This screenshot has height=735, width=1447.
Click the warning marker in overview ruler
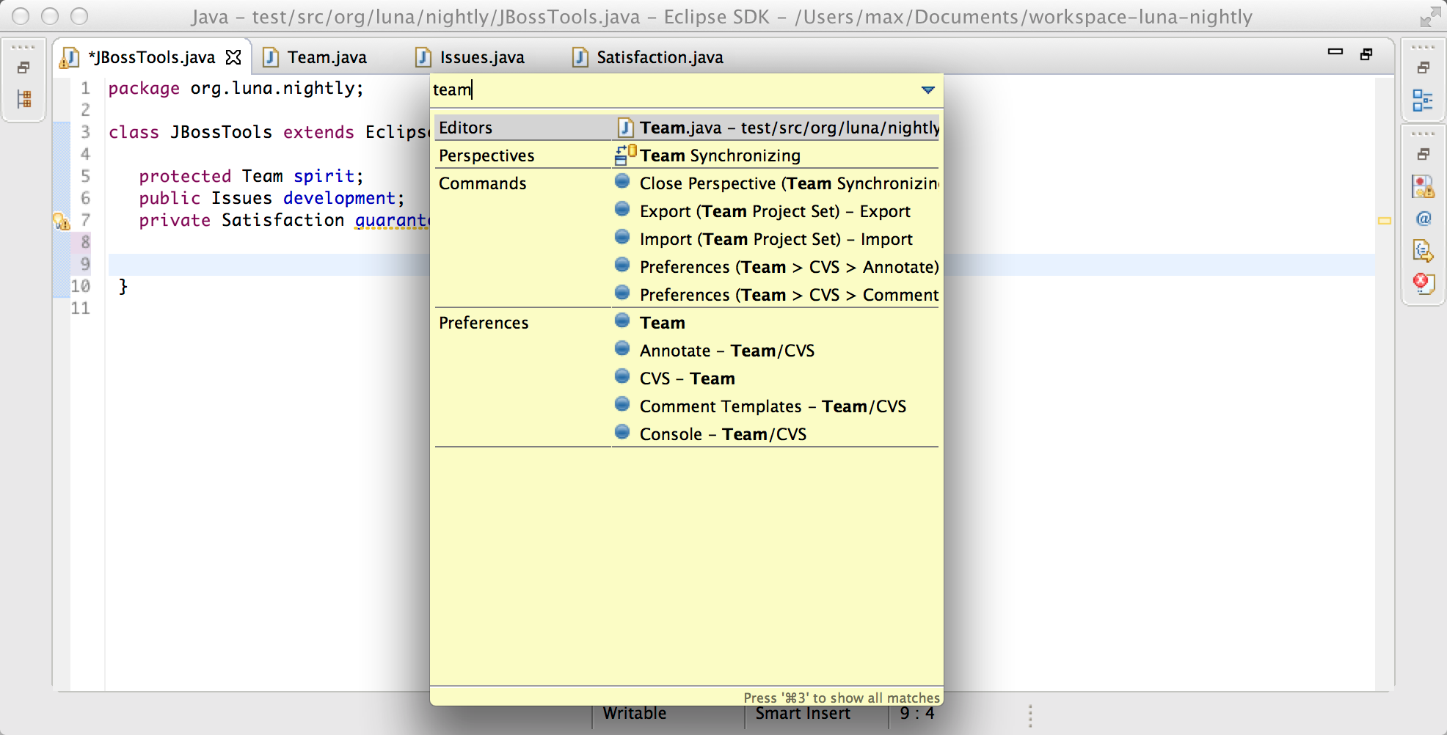click(x=1384, y=221)
